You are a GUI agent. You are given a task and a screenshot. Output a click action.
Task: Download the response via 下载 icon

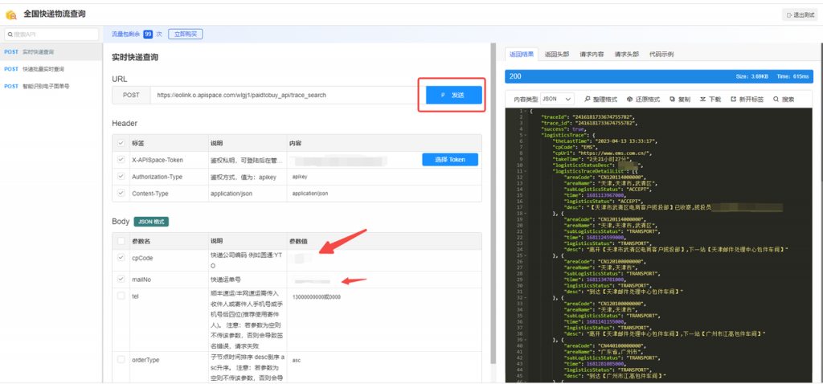click(x=702, y=99)
